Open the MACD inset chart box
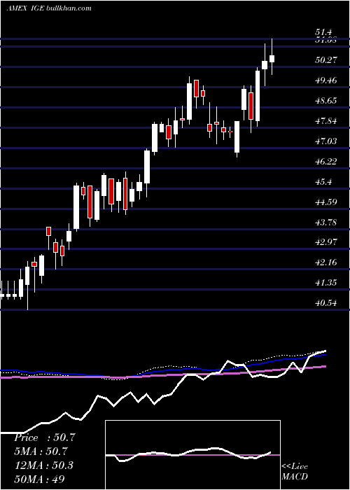Screen dimensions: 350x490 click(192, 455)
